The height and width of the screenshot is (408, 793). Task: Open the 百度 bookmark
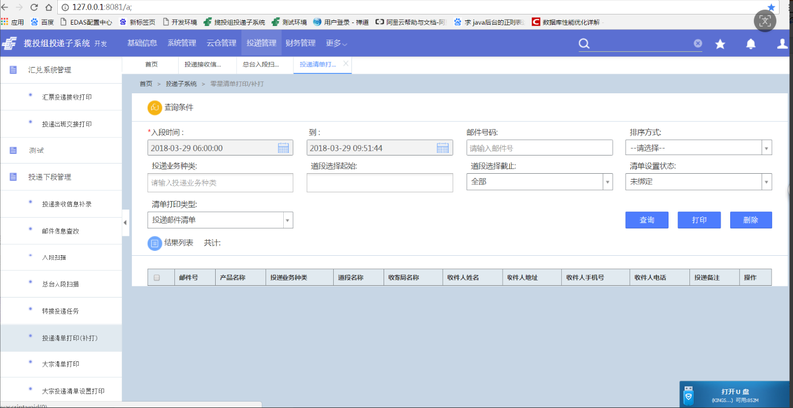point(43,22)
